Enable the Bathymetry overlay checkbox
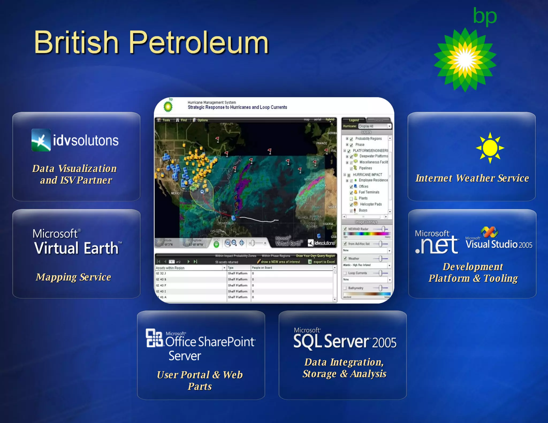The width and height of the screenshot is (548, 423). (345, 288)
